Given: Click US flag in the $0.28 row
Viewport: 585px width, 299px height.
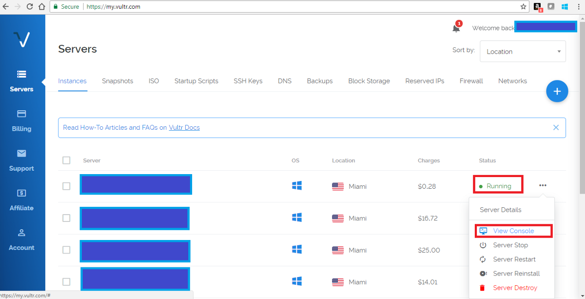Looking at the screenshot, I should pos(338,186).
